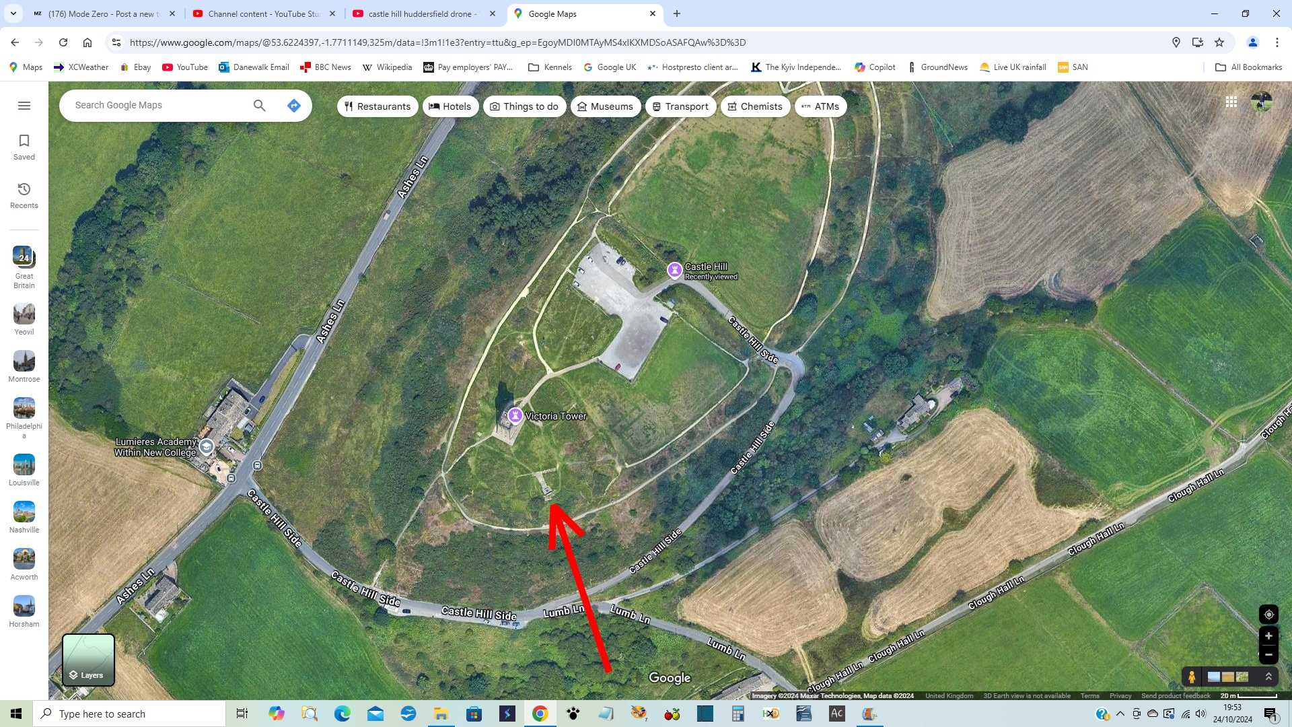Show hidden system tray icons
Image resolution: width=1292 pixels, height=727 pixels.
pyautogui.click(x=1120, y=714)
